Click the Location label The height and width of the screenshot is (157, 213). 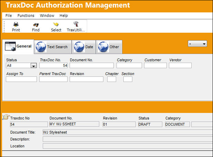click(x=17, y=146)
